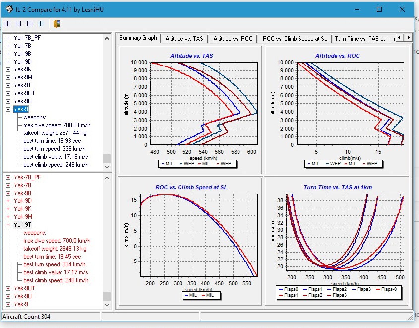
Task: Select Yak-9U in the top aircraft list
Action: tap(22, 101)
